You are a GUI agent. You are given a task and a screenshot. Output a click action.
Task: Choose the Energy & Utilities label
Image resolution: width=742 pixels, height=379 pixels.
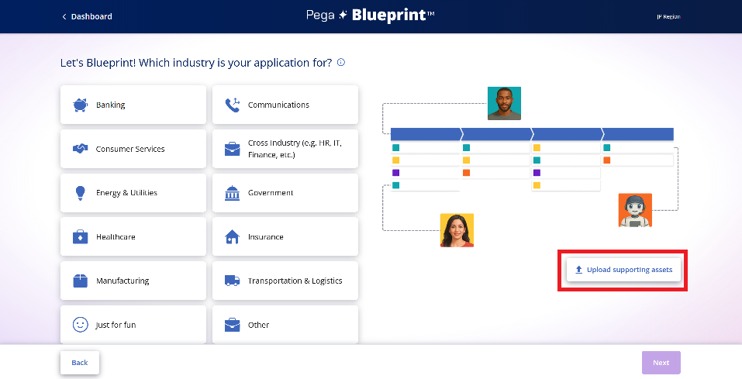point(127,192)
